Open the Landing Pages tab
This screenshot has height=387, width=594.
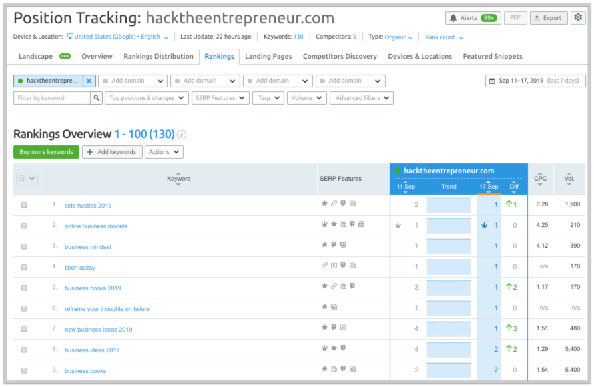click(268, 56)
